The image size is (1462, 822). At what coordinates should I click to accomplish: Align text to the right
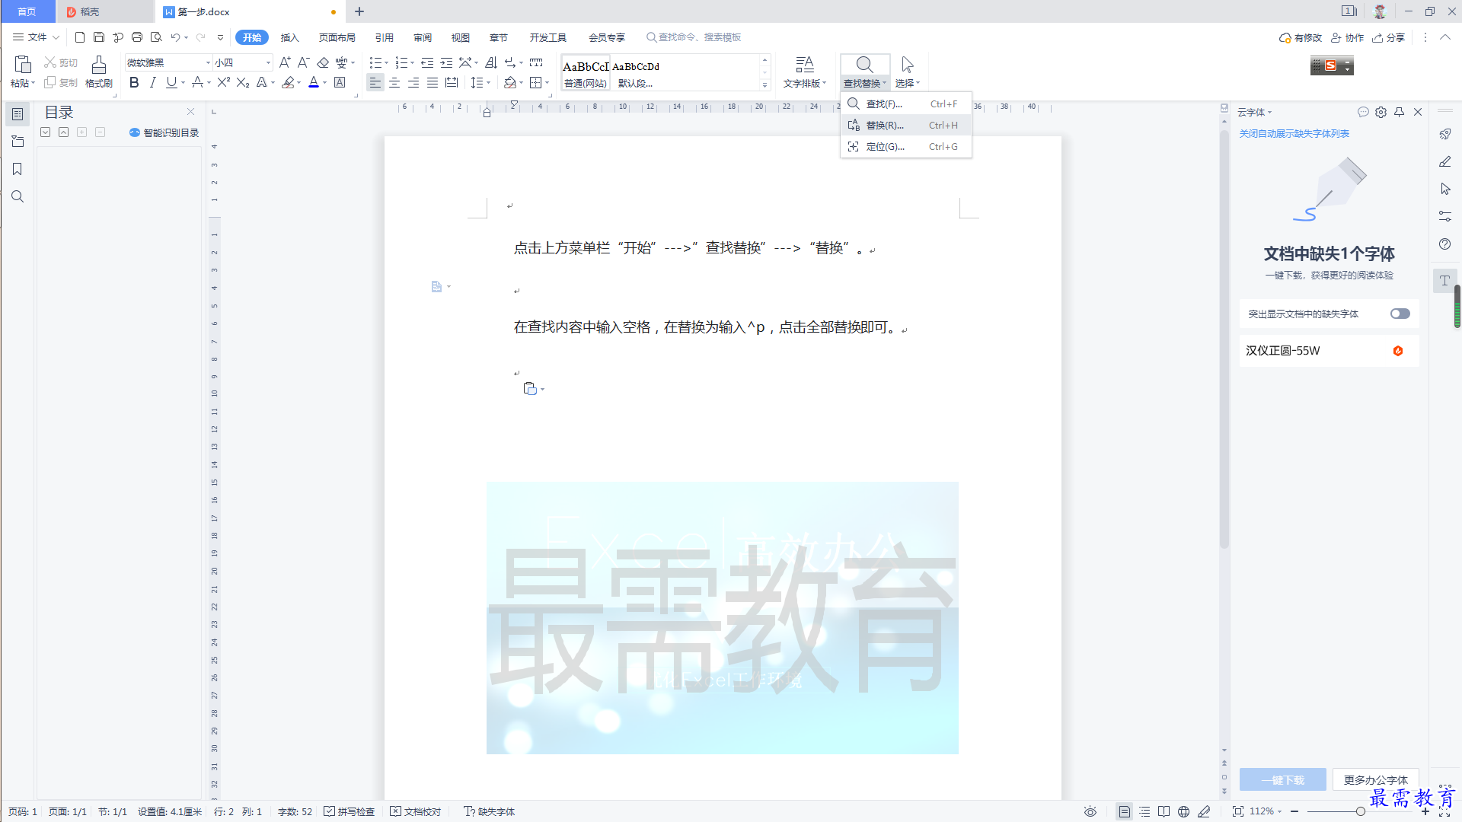pos(413,82)
